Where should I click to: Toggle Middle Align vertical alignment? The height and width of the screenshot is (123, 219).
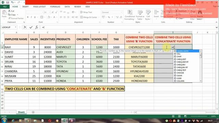[x=65, y=12]
